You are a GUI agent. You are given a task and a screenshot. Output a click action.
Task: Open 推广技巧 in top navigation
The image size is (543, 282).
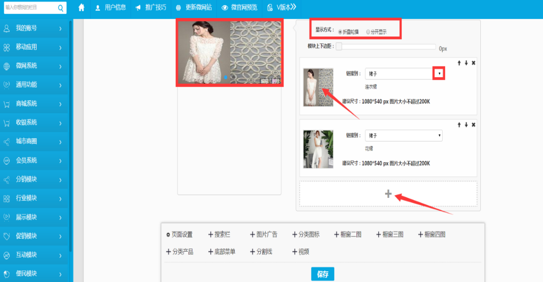coord(151,8)
